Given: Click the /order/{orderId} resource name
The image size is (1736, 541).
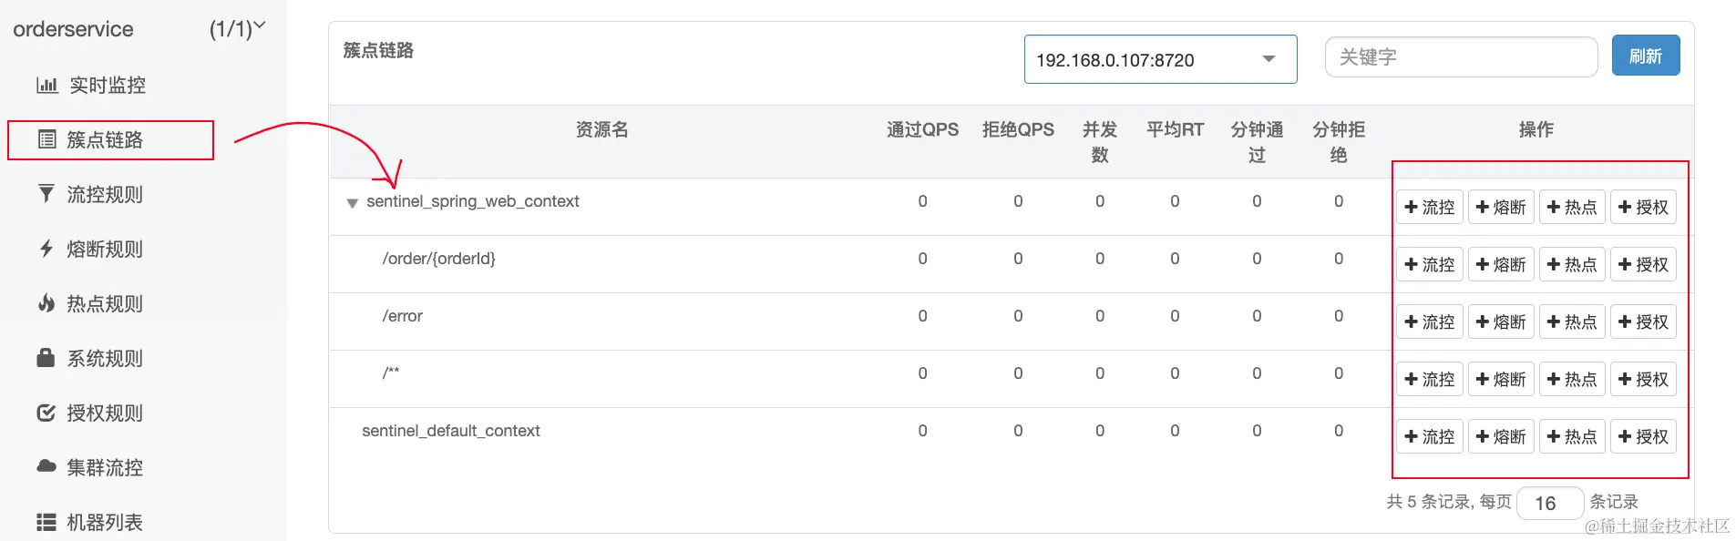Looking at the screenshot, I should click(x=438, y=259).
